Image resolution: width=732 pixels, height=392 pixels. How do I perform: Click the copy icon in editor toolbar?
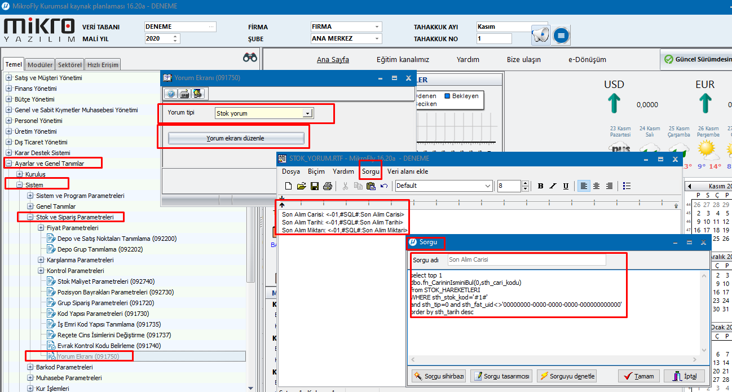click(x=358, y=186)
